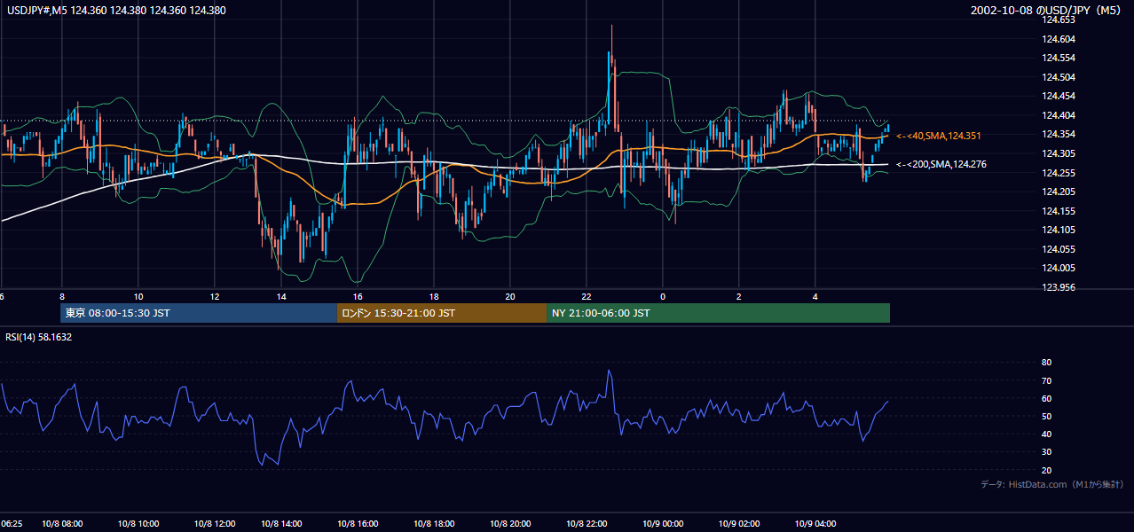Click hour label 14 under price chart

tap(281, 297)
